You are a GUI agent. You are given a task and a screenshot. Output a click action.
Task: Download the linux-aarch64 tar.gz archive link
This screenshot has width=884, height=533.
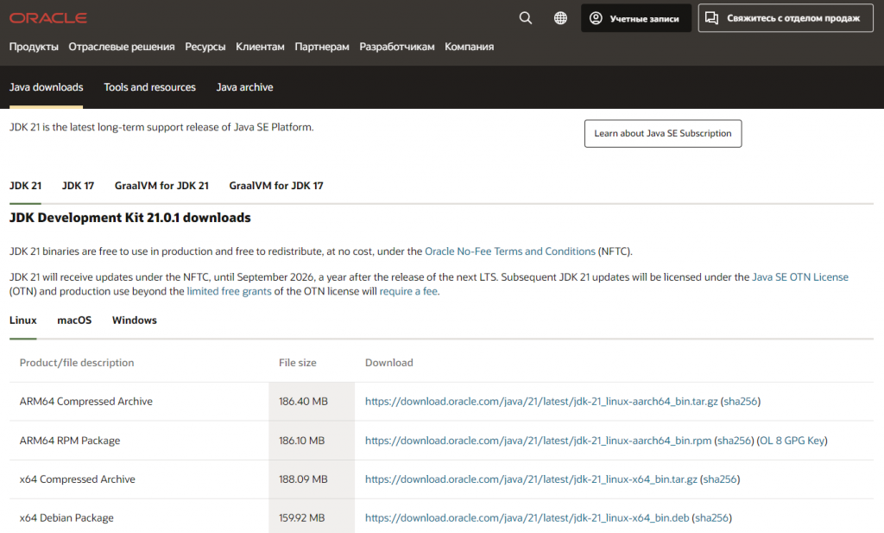541,402
